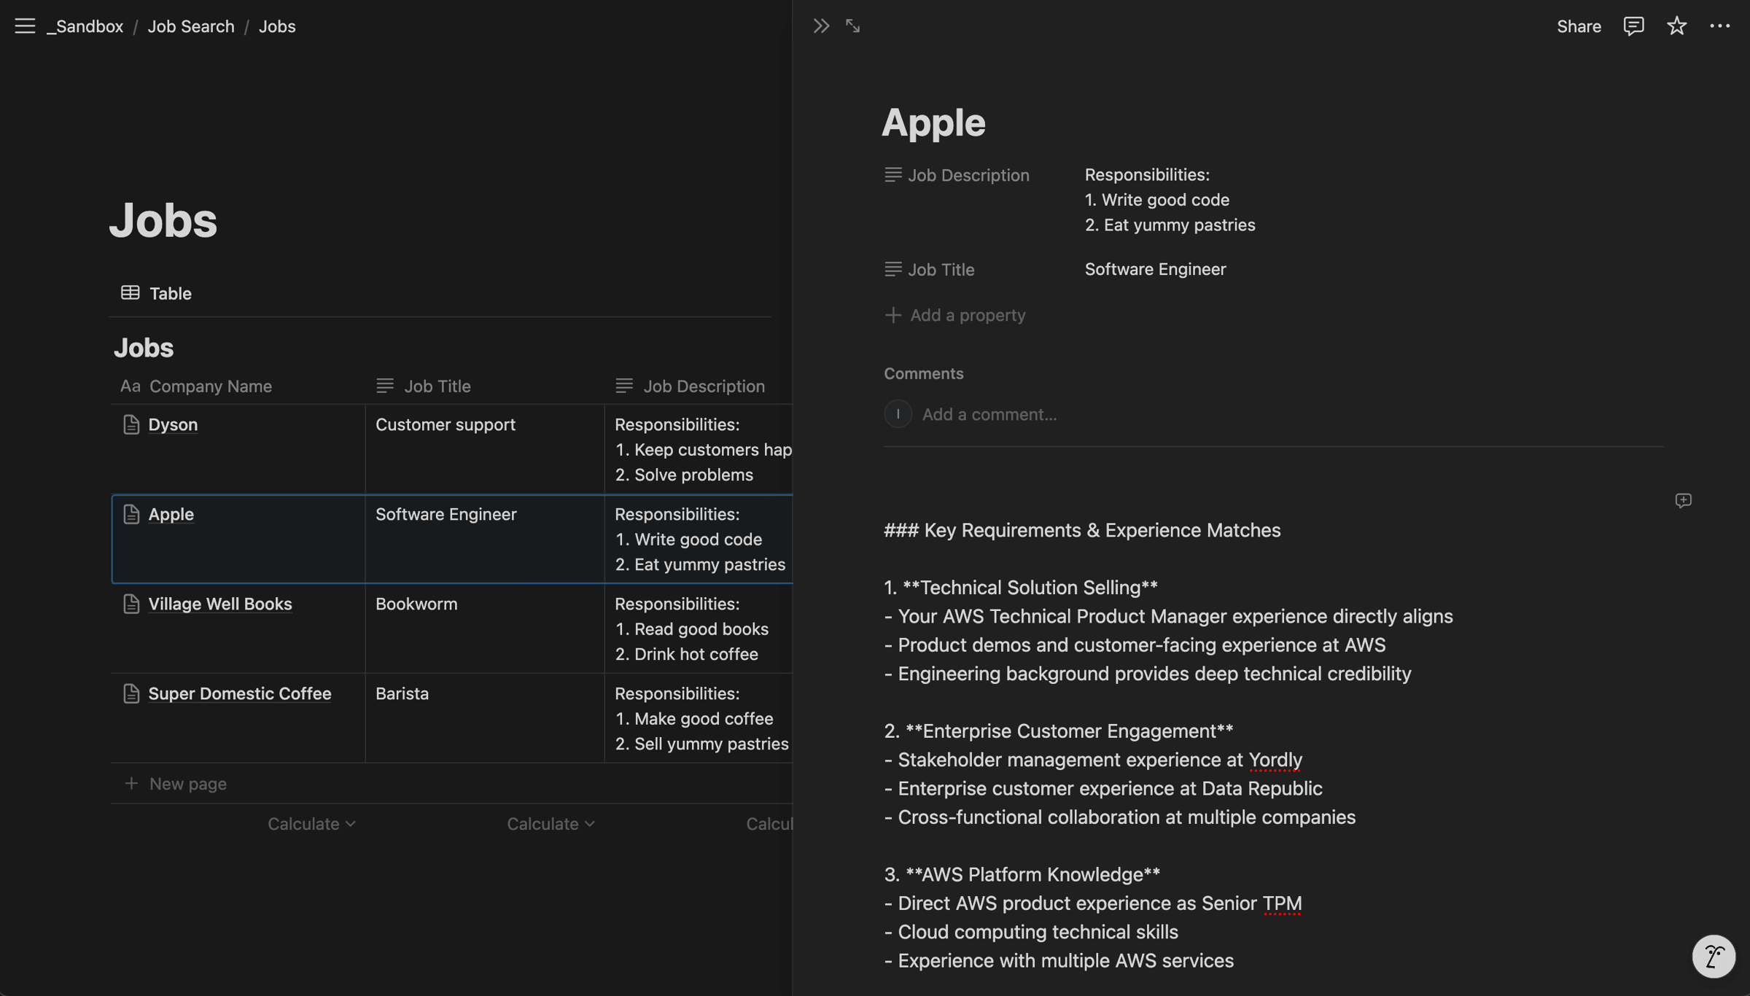The width and height of the screenshot is (1750, 996).
Task: Click the Job Description column type icon
Action: (624, 386)
